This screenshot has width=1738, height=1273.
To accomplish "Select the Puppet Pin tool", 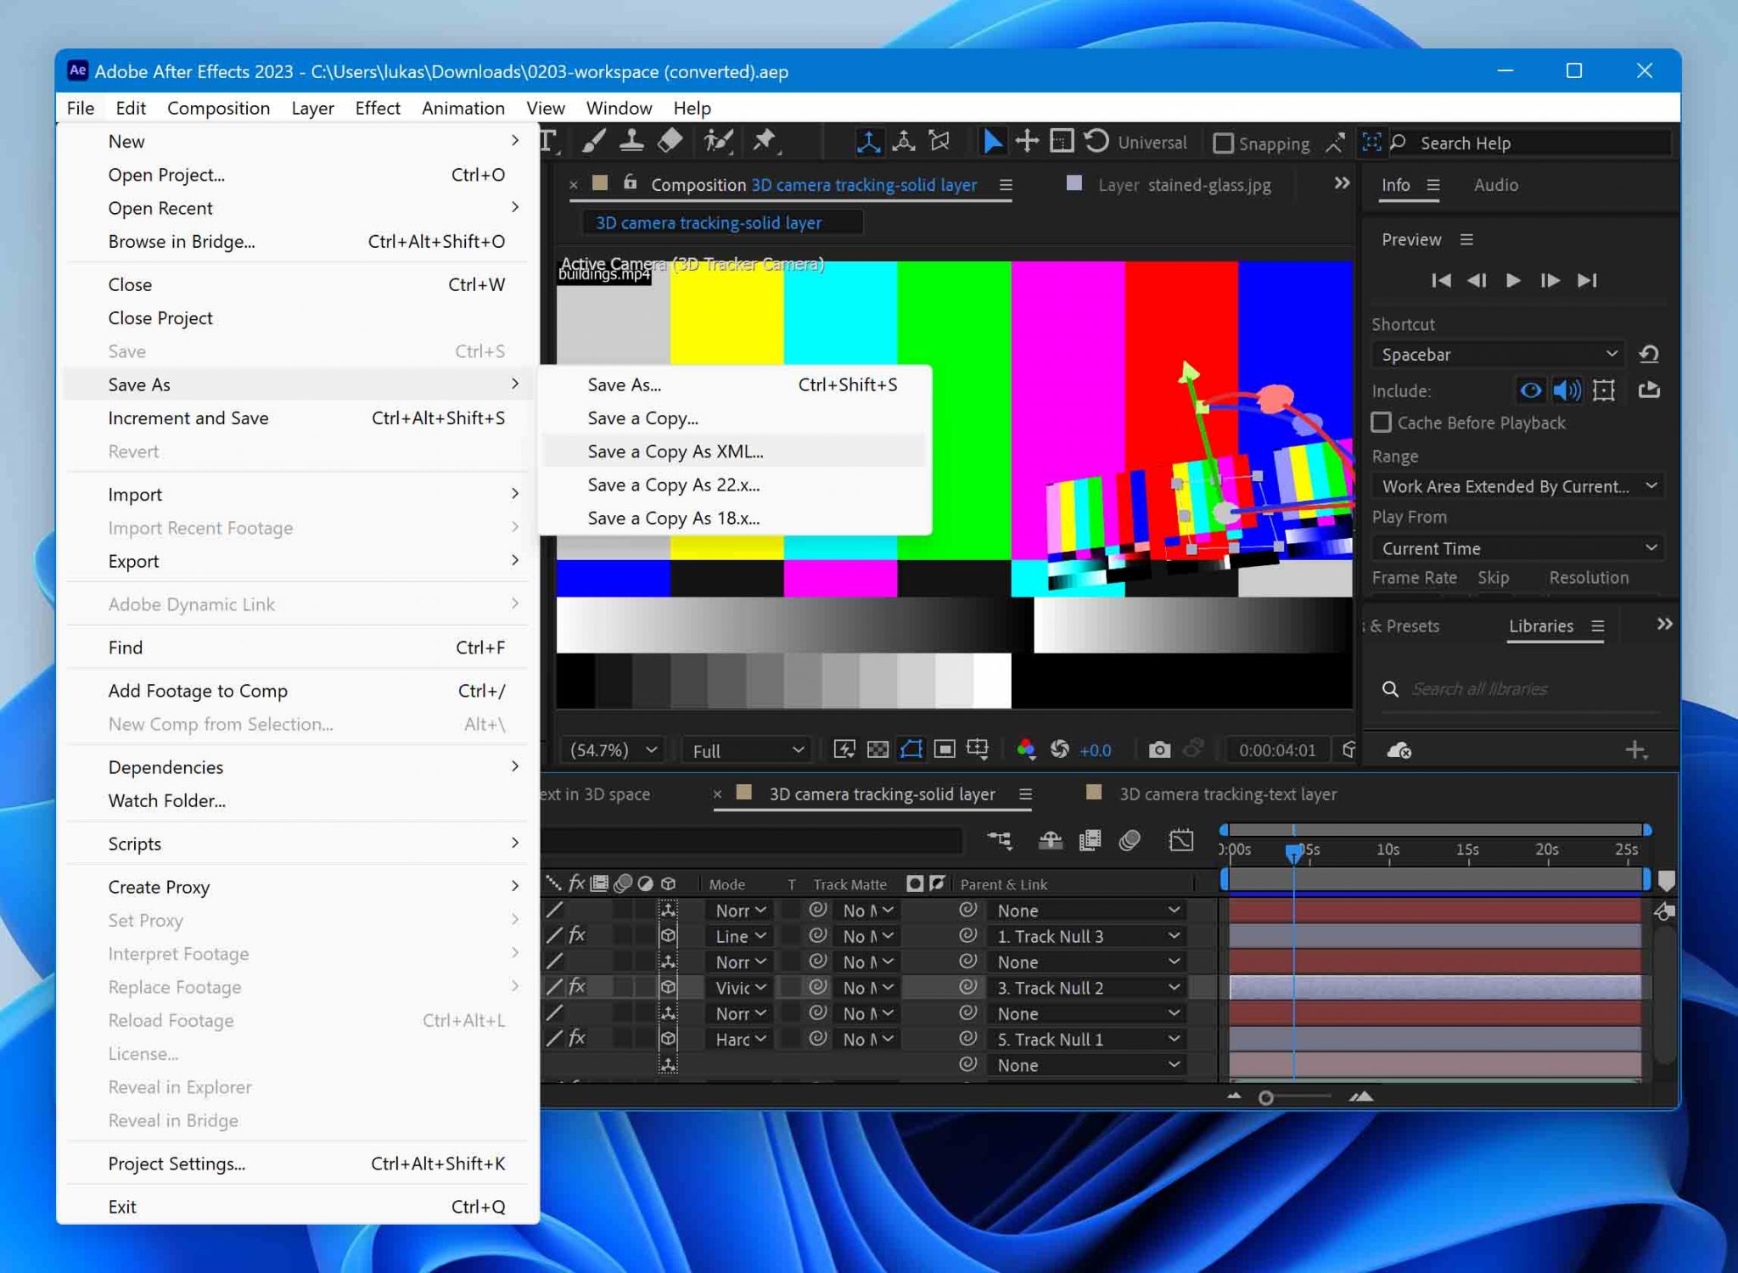I will 765,141.
